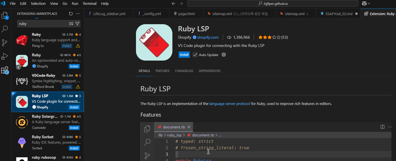The height and width of the screenshot is (161, 396).
Task: Navigate back with the left arrow
Action: [x=174, y=4]
